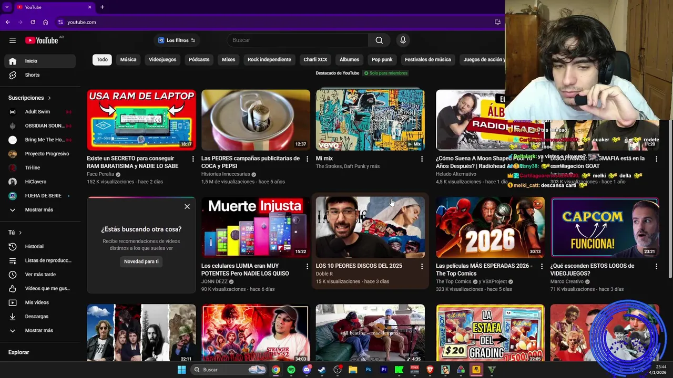This screenshot has width=673, height=378.
Task: Open options for películas MÁS ESPERADAS video
Action: click(x=542, y=266)
